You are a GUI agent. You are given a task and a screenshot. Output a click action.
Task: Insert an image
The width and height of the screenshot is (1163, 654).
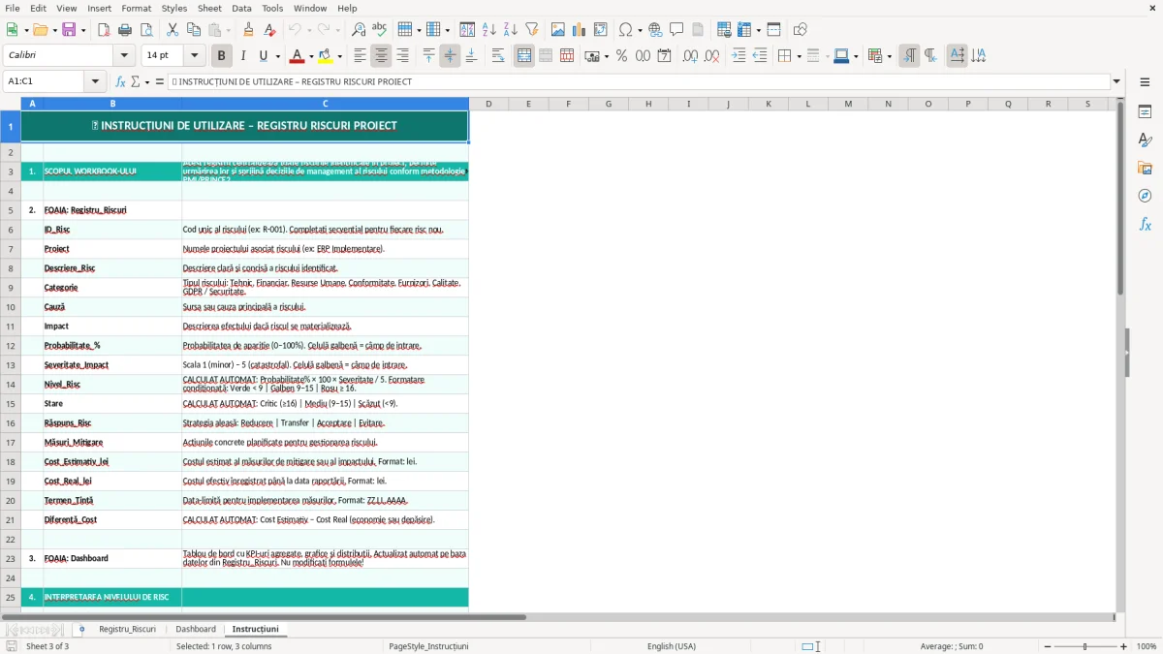point(558,30)
